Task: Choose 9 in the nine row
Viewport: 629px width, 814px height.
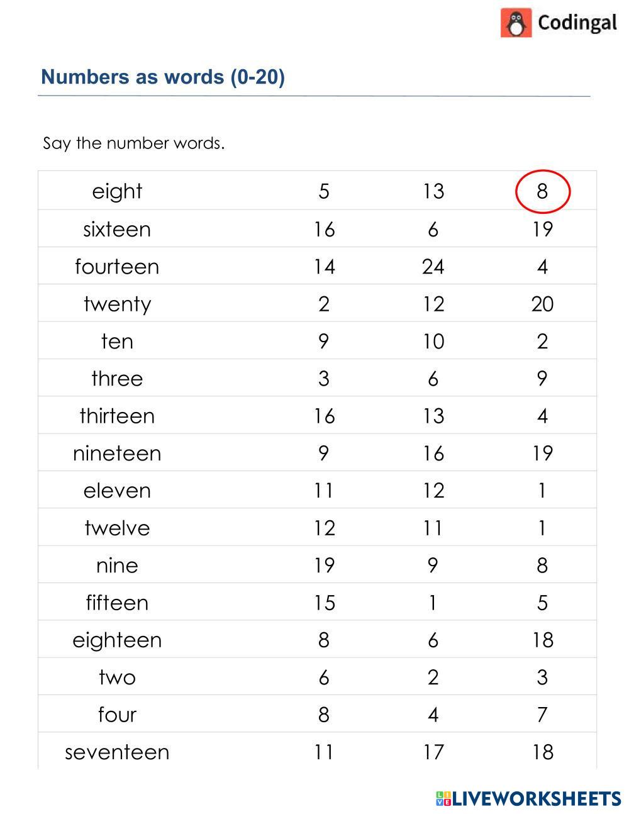Action: (433, 566)
